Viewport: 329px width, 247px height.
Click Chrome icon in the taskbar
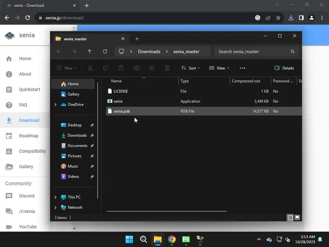coord(172,239)
